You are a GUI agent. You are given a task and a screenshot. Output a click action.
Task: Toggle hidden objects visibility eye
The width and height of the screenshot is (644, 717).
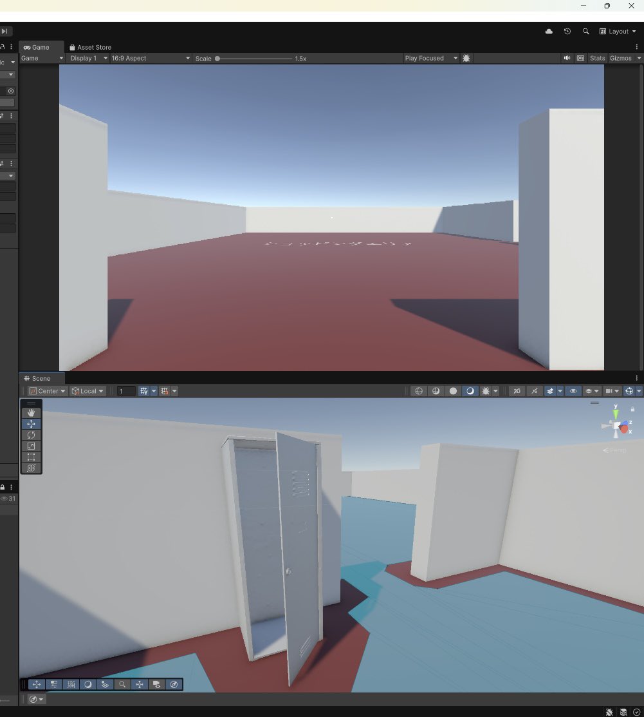click(x=573, y=391)
